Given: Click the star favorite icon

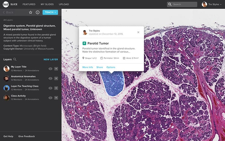Looking at the screenshot, I should point(31,12).
